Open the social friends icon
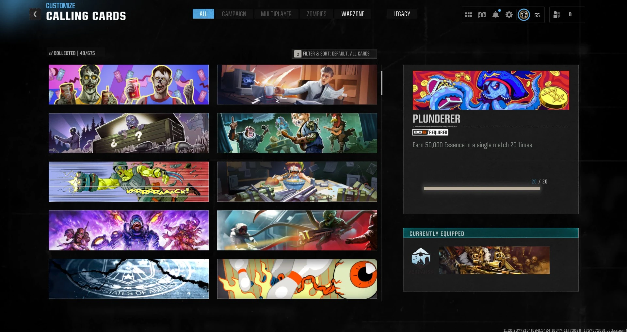The width and height of the screenshot is (627, 332). 557,15
